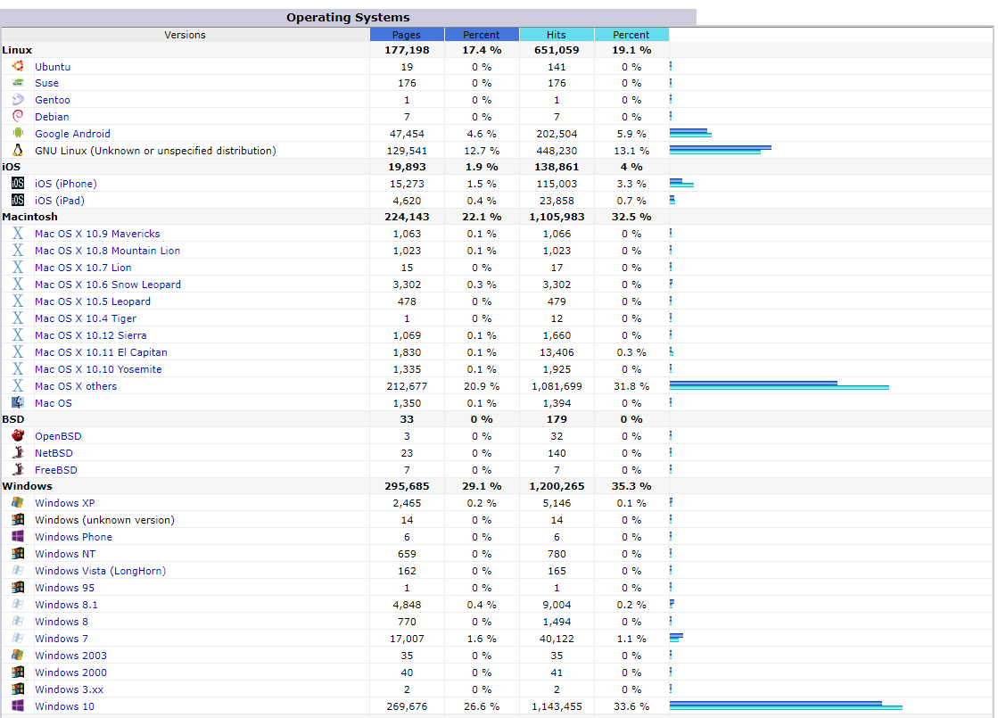This screenshot has height=718, width=998.
Task: Click the classic Mac OS icon
Action: coord(18,402)
